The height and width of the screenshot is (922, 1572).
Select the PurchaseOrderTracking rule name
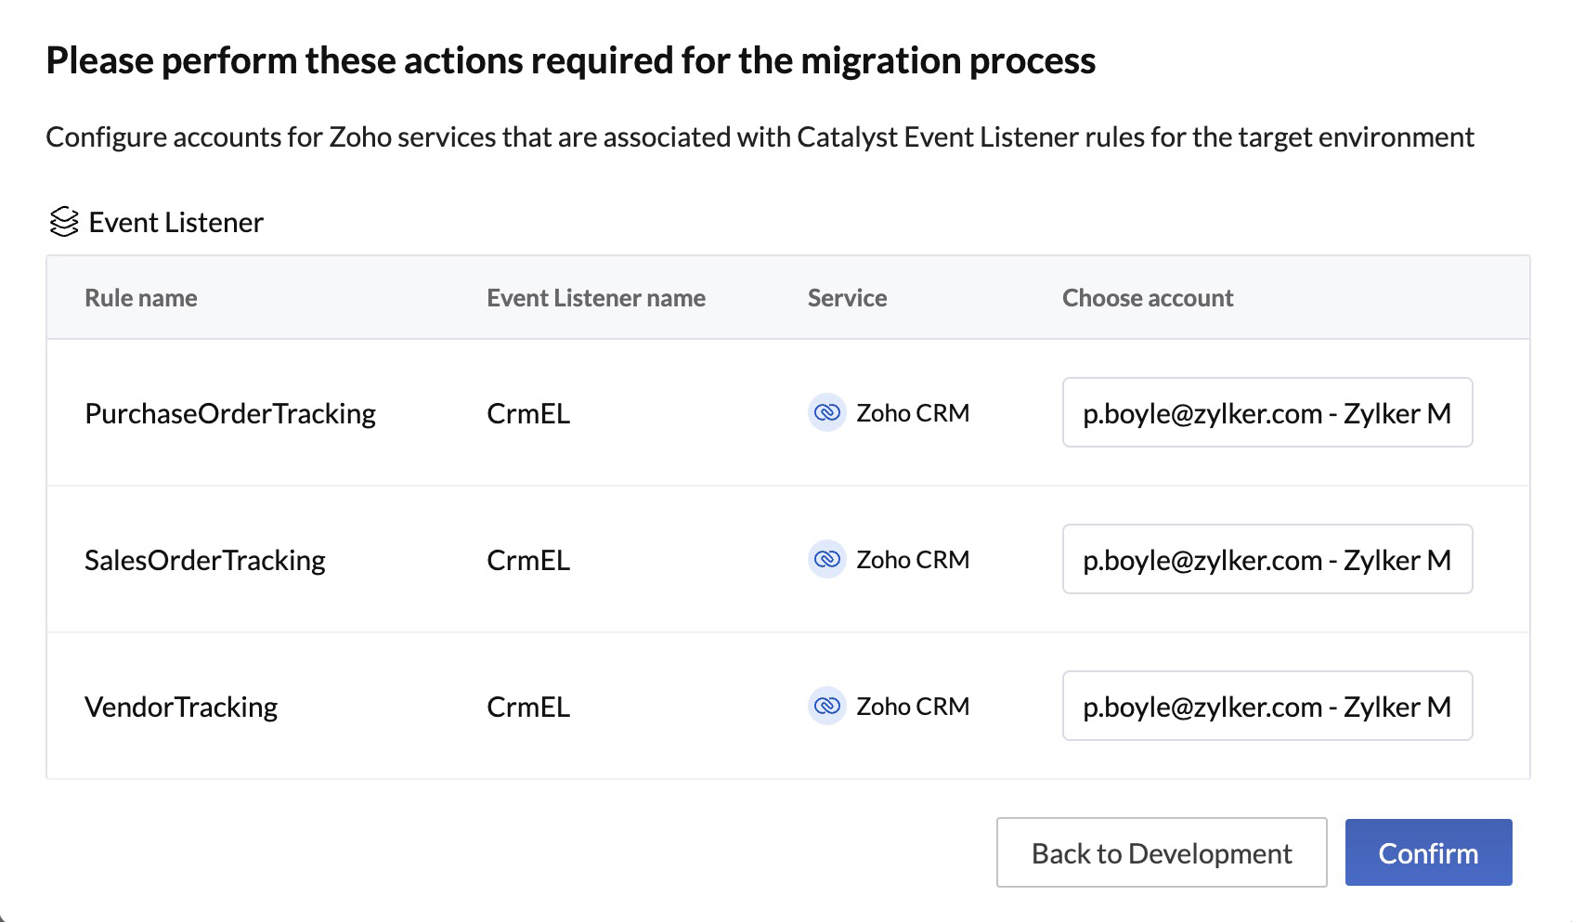coord(230,413)
